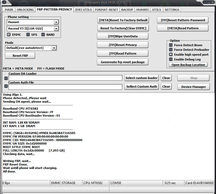216x194 pixels.
Task: Choose NAND storage type
Action: coord(43,35)
